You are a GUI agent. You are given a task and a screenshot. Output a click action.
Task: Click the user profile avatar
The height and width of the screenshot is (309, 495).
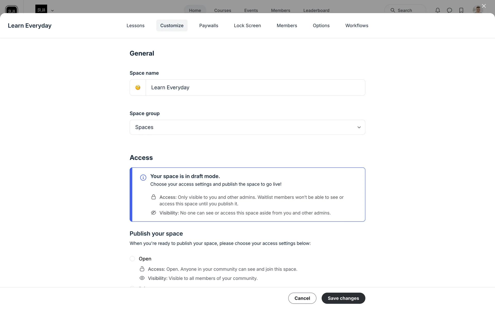tap(477, 10)
